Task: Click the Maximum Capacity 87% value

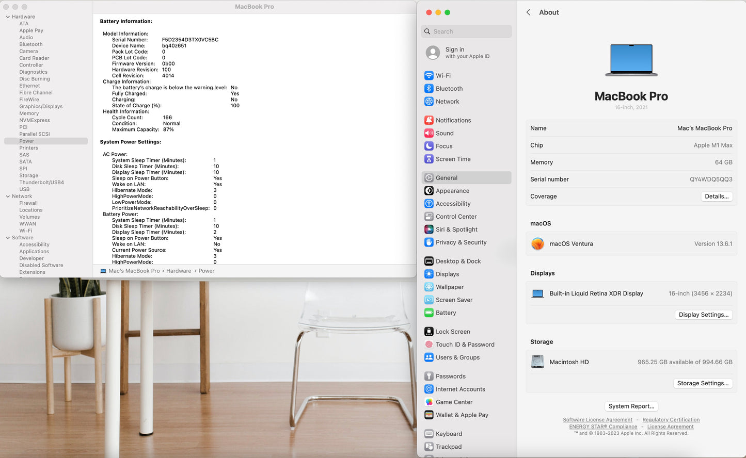Action: [168, 129]
